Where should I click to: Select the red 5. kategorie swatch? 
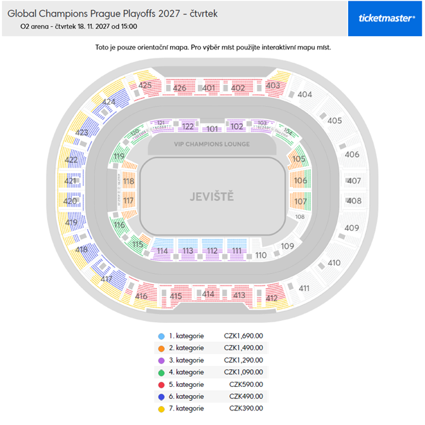tap(161, 384)
